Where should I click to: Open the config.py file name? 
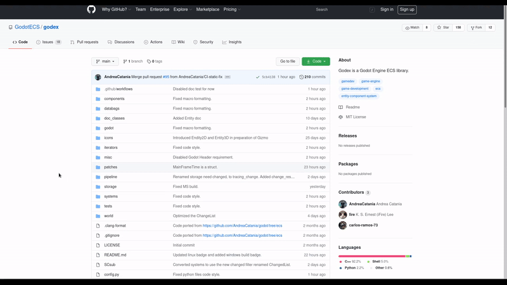[x=112, y=275]
